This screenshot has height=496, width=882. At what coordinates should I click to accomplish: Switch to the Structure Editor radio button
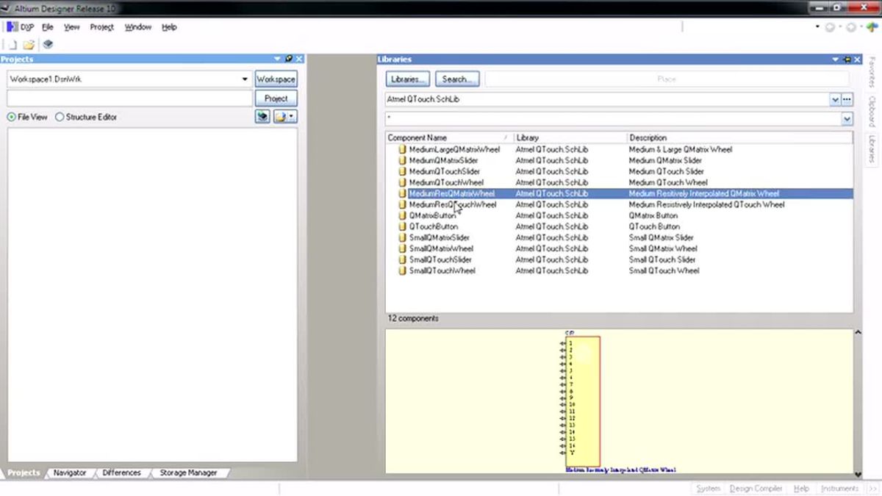60,116
